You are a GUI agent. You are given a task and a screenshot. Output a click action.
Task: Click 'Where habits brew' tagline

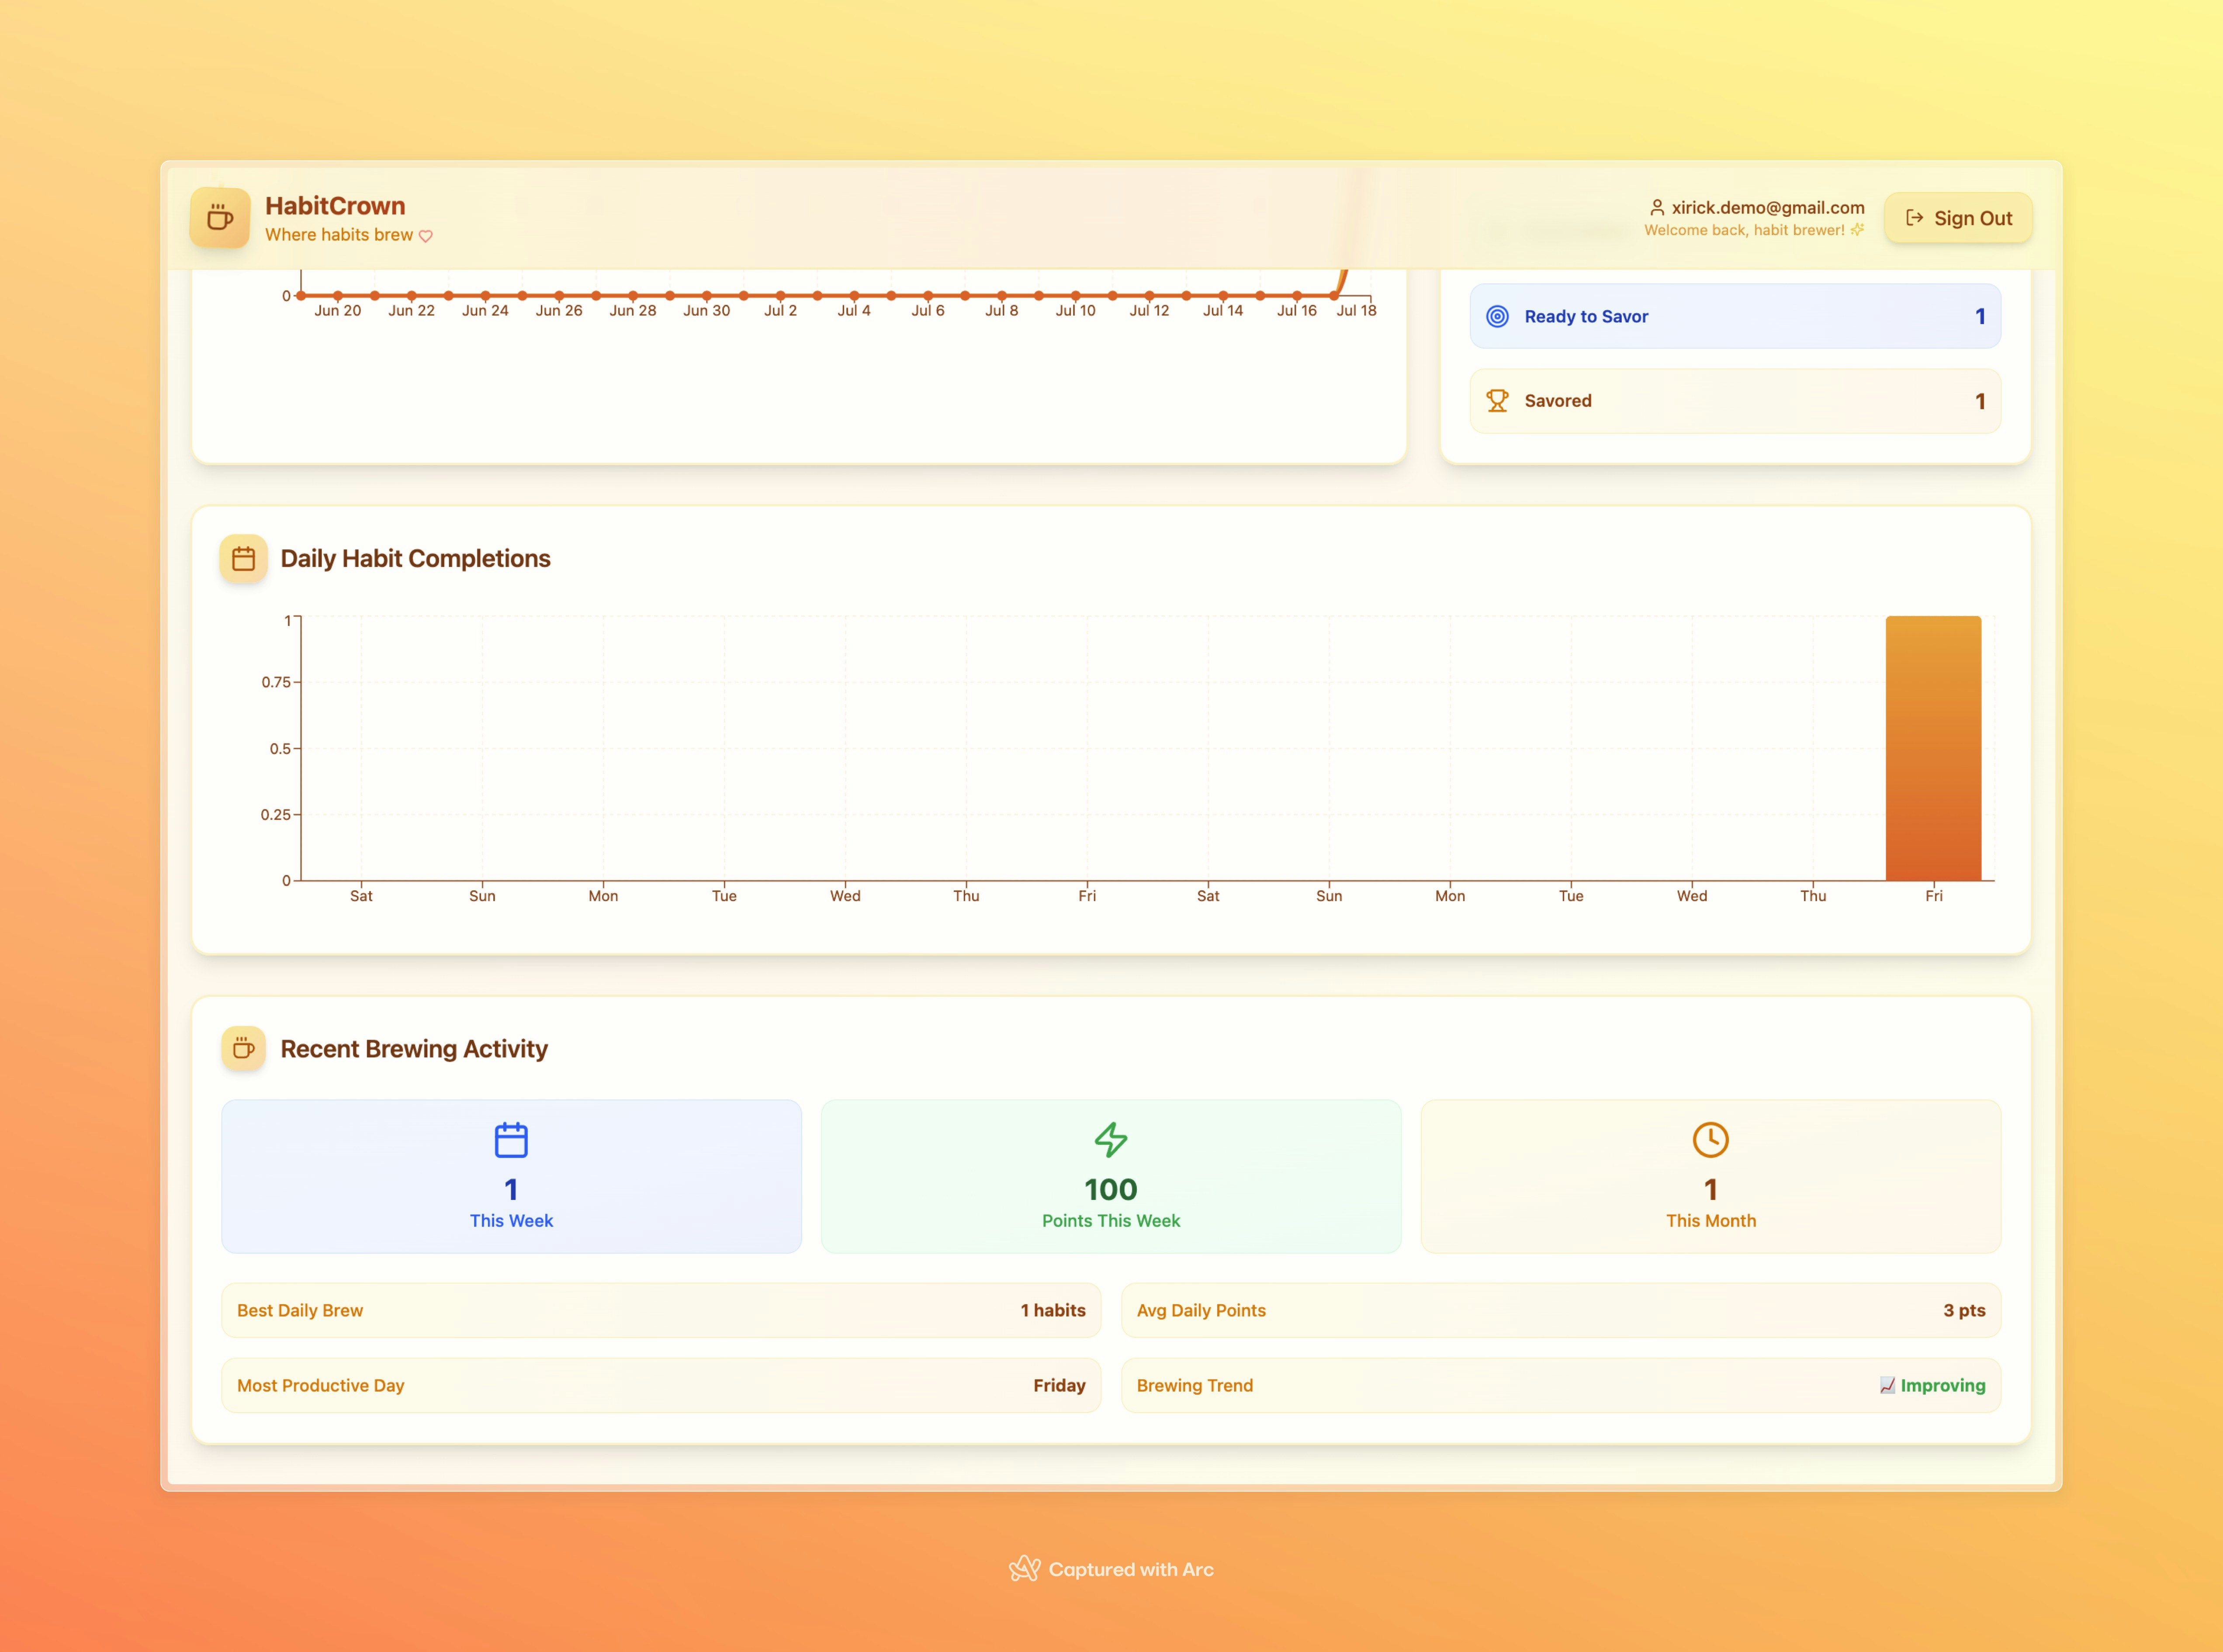coord(339,234)
